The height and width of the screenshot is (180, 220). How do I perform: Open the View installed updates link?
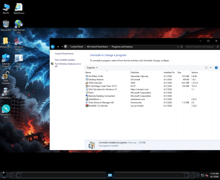tap(65, 60)
